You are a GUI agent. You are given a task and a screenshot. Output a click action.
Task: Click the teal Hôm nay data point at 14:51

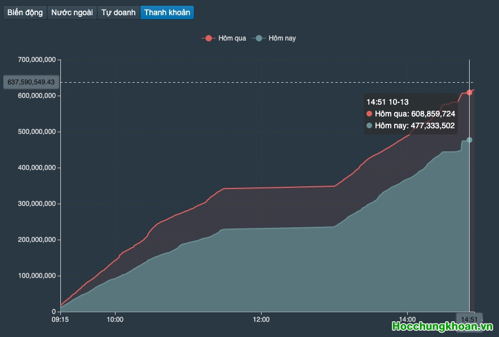[469, 140]
